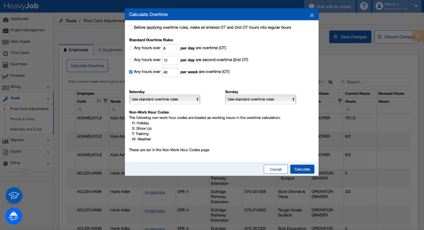Click the column chooser icon near Search
424x230 pixels.
pos(330,82)
